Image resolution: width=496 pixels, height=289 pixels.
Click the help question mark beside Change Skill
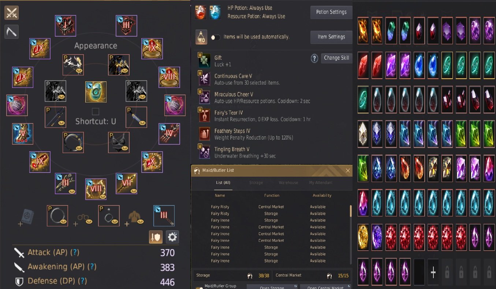[x=314, y=58]
